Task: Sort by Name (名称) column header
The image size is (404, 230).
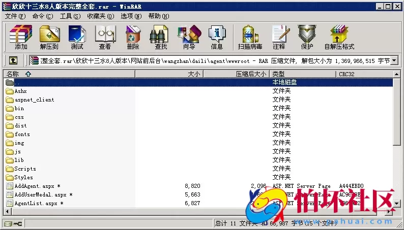Action: pyautogui.click(x=69, y=74)
